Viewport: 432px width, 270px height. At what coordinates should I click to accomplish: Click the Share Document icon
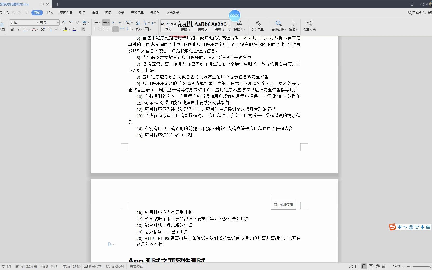[309, 26]
